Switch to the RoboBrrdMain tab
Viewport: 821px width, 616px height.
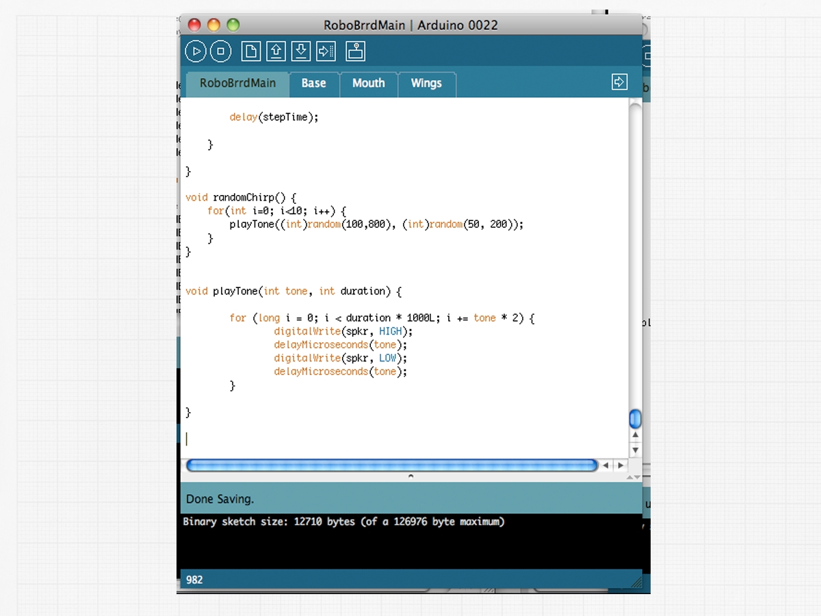pyautogui.click(x=237, y=84)
